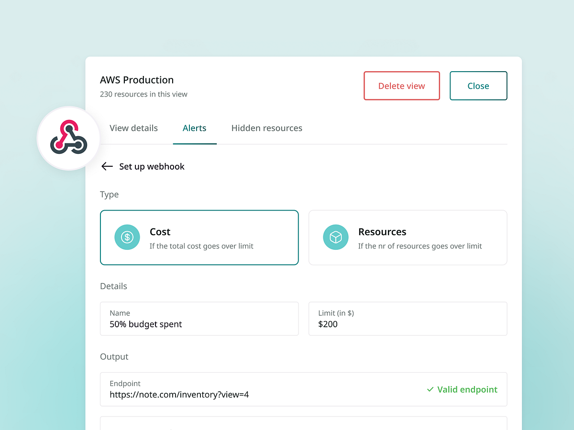
Task: Open the Hidden resources tab
Action: click(266, 128)
